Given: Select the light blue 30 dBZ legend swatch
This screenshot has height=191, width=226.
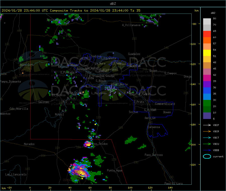Looking at the screenshot, I should click(207, 97).
